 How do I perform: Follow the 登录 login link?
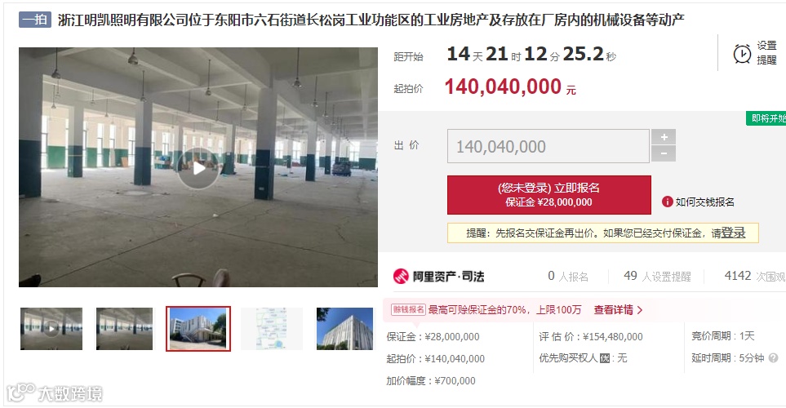click(x=734, y=233)
